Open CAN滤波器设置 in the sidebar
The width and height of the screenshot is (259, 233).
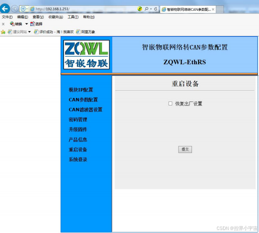pyautogui.click(x=86, y=109)
